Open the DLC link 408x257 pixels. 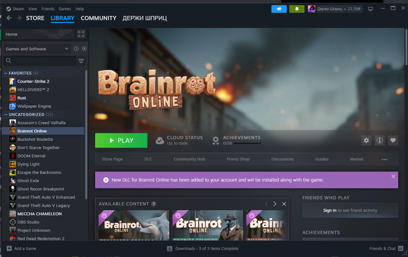149,159
